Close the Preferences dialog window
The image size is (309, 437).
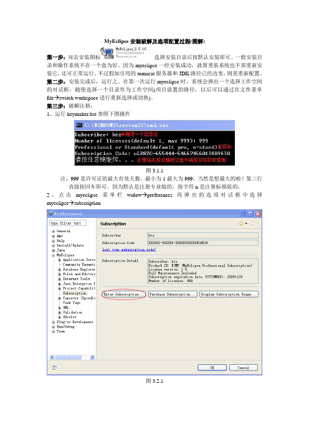[257, 214]
